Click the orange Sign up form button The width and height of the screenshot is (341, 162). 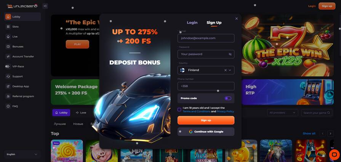(206, 120)
